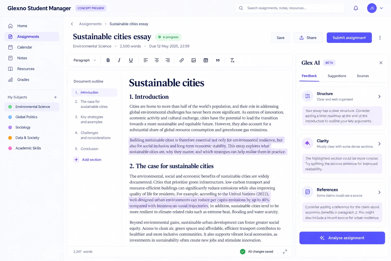Open Grades in the sidebar
The image size is (391, 261).
click(32, 80)
